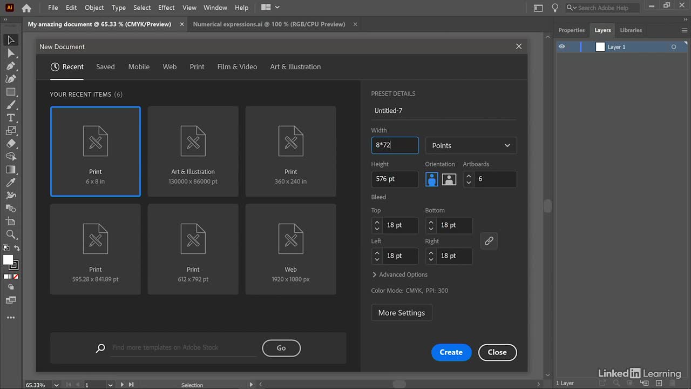Open Edit Toolbar three dots

pyautogui.click(x=10, y=318)
